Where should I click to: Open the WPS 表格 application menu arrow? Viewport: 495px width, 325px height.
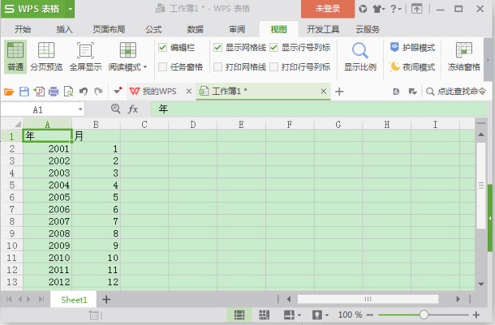click(x=70, y=9)
